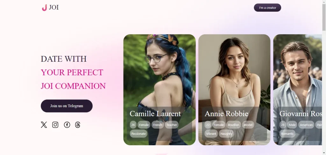Open Camille Laurent's profile card
This screenshot has width=326, height=155.
(159, 90)
